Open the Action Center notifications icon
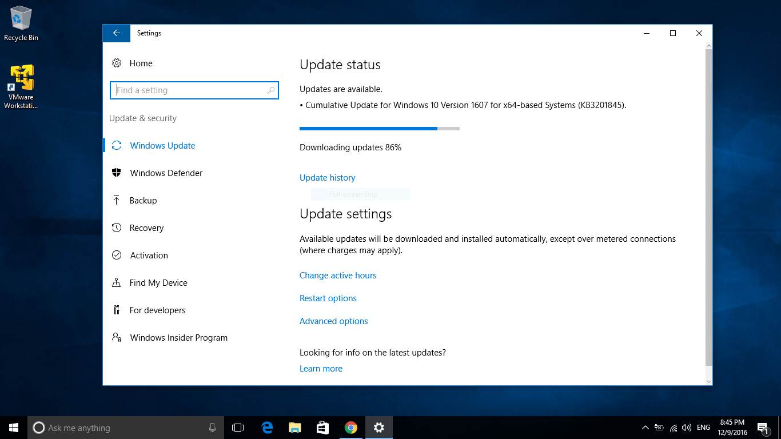The image size is (781, 439). (762, 428)
